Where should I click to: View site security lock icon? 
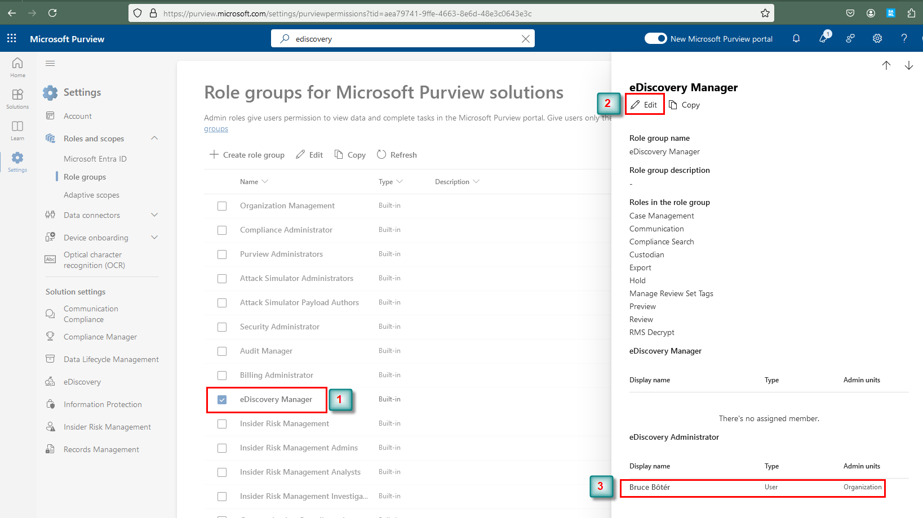pos(153,13)
